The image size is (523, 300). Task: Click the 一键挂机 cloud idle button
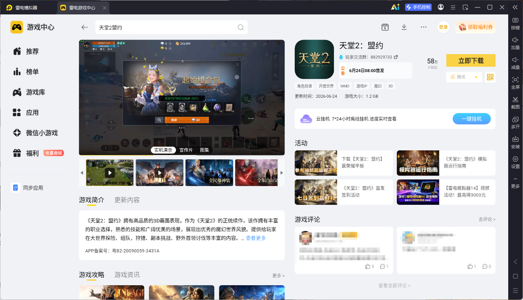click(x=472, y=119)
